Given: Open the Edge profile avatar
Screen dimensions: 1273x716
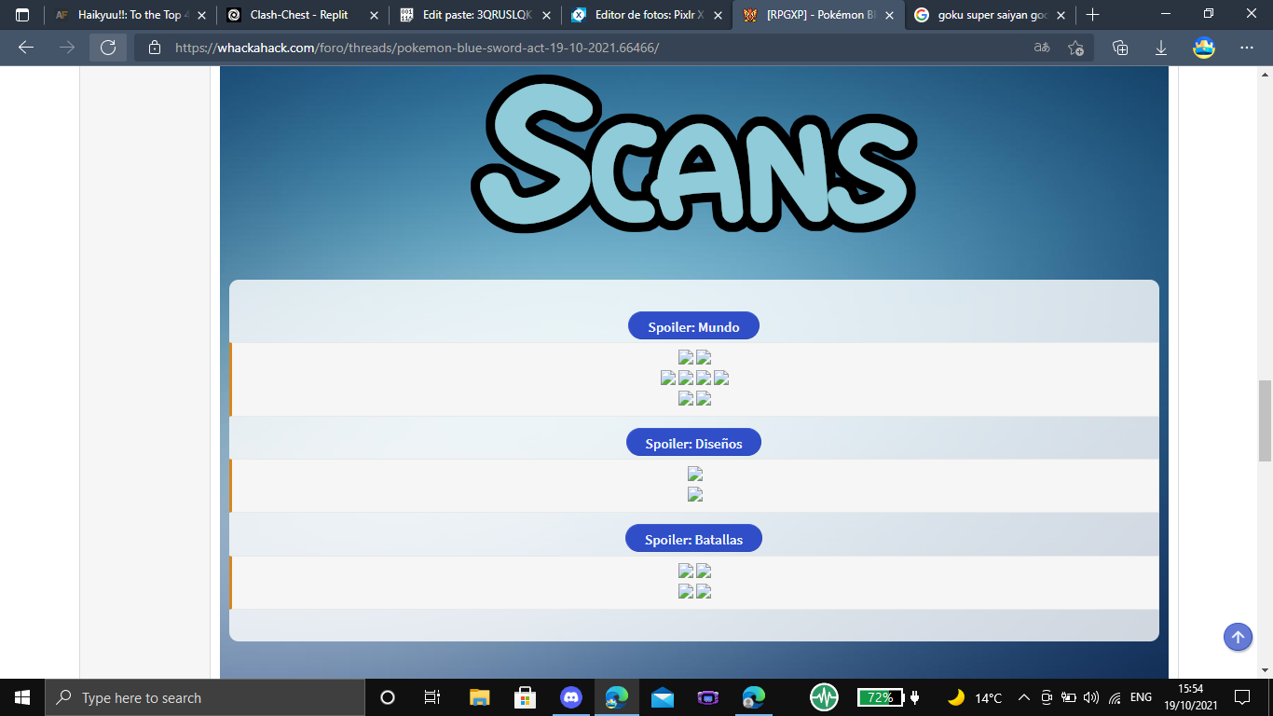Looking at the screenshot, I should pos(1204,48).
